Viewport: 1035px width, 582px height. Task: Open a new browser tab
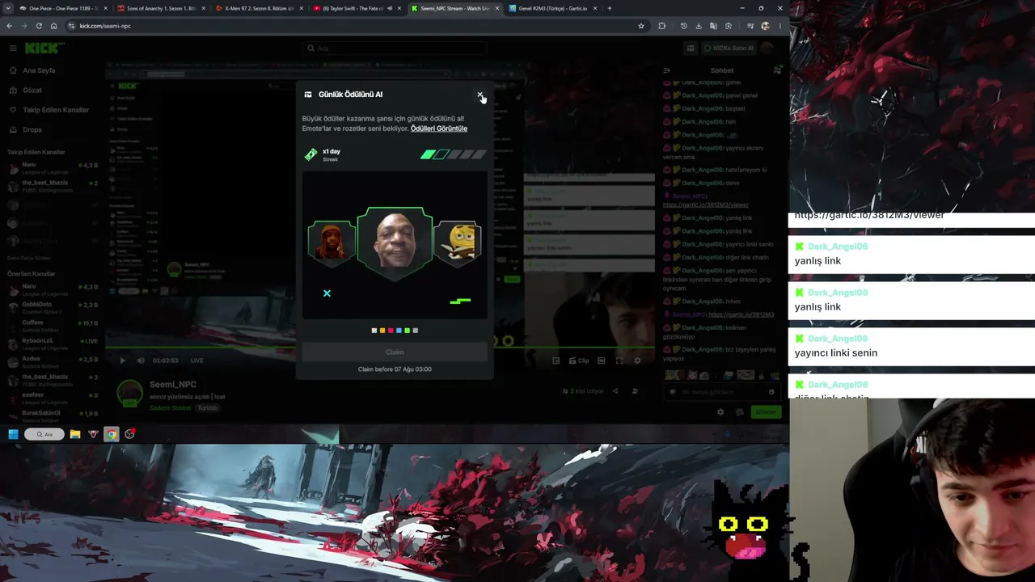pos(610,8)
